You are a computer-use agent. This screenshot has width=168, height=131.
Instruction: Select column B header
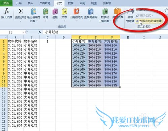(32, 37)
